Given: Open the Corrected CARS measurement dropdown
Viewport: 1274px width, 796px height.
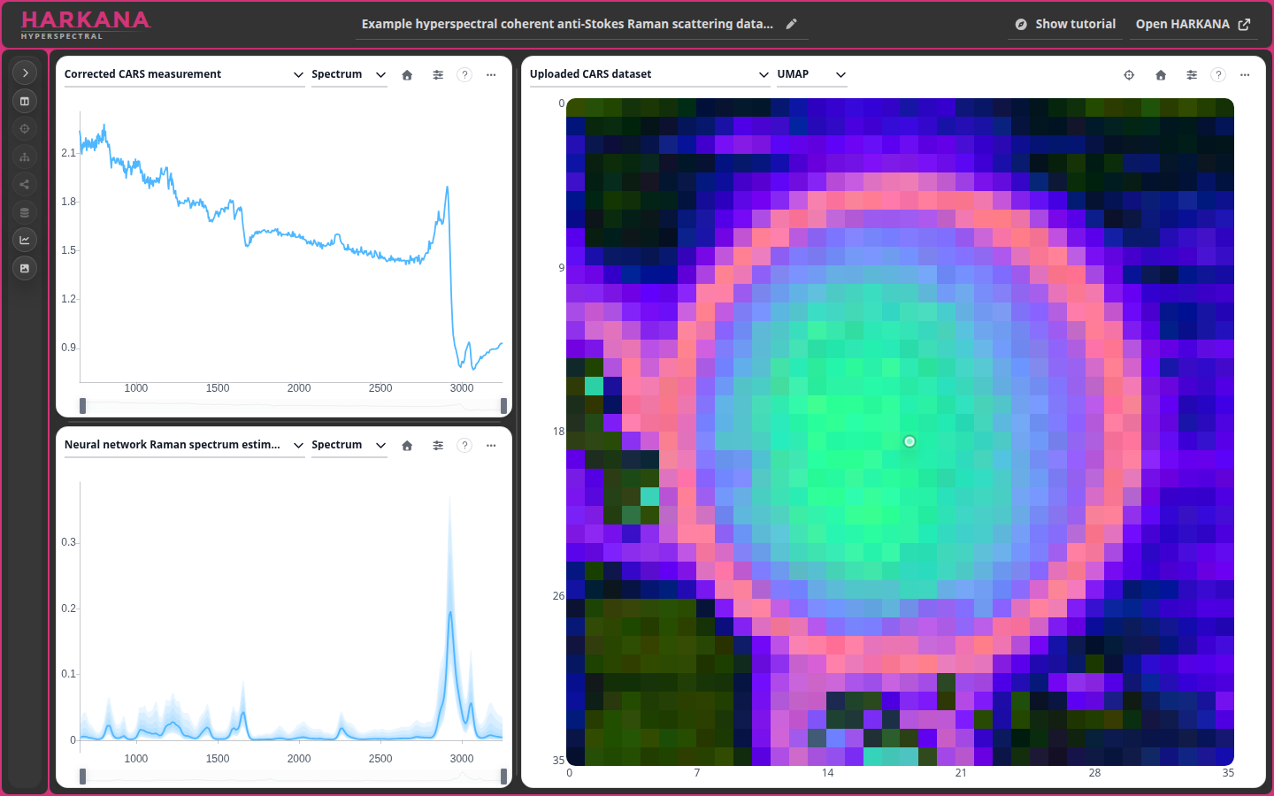Looking at the screenshot, I should pos(184,74).
